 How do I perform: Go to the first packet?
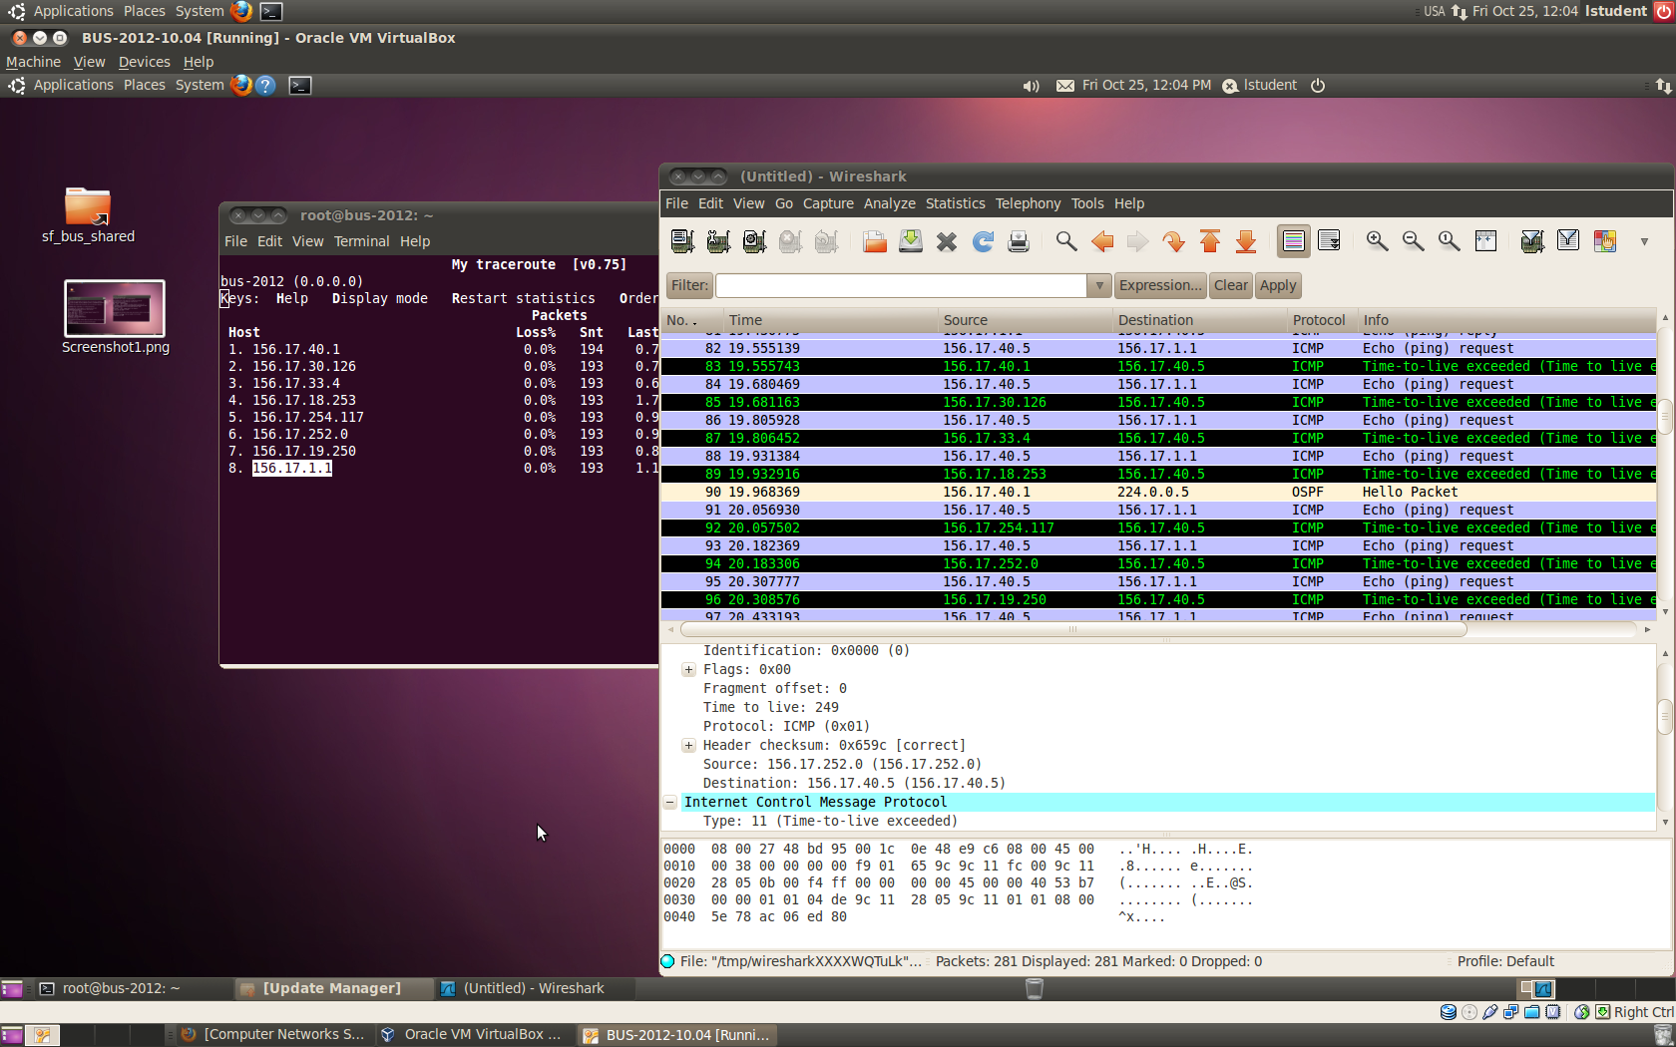click(1210, 241)
